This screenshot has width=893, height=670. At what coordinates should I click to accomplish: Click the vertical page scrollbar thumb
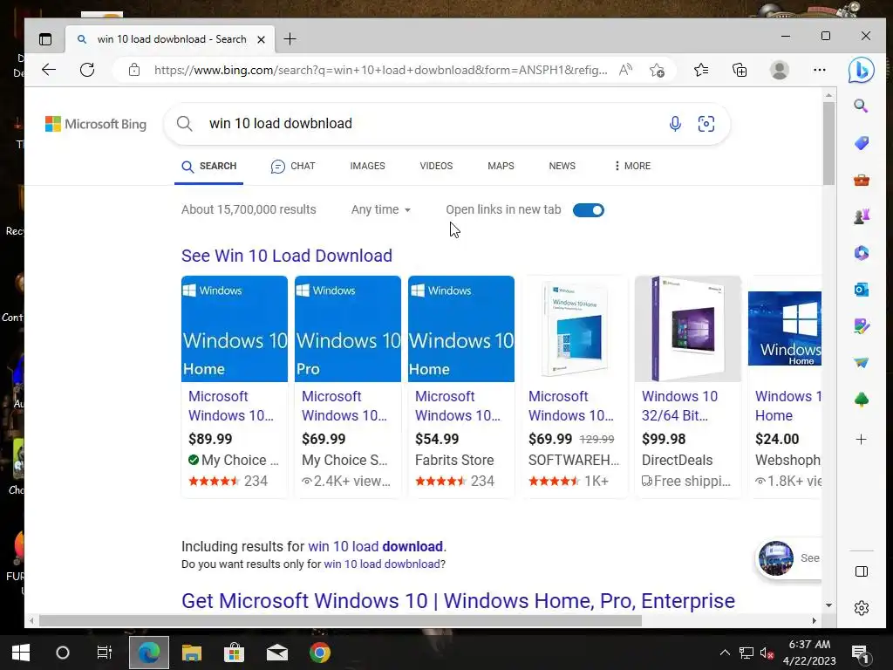point(828,144)
